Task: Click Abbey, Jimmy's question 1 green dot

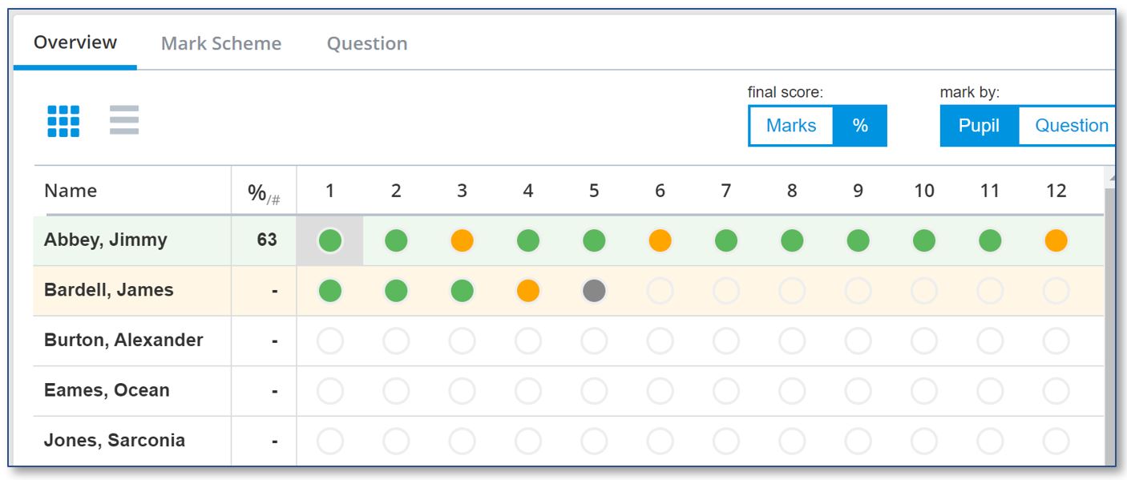Action: coord(329,240)
